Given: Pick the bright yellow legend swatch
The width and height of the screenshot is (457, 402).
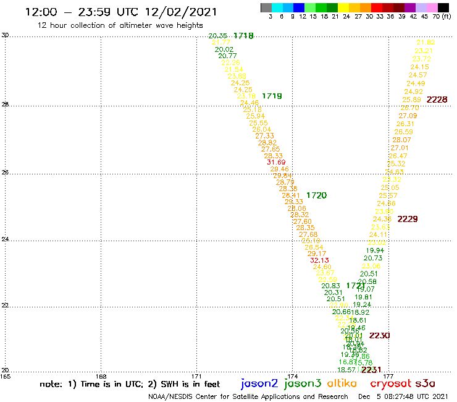Looking at the screenshot, I should pyautogui.click(x=343, y=7).
